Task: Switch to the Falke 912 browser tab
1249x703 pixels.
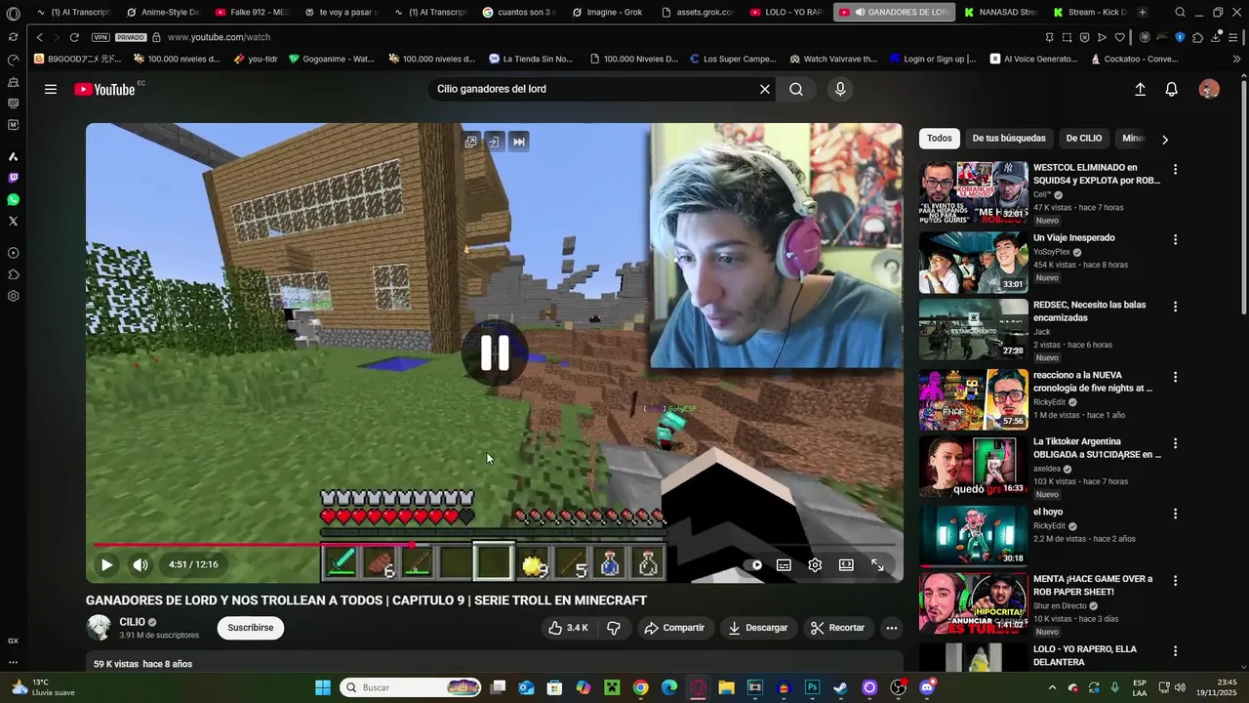Action: coord(252,12)
